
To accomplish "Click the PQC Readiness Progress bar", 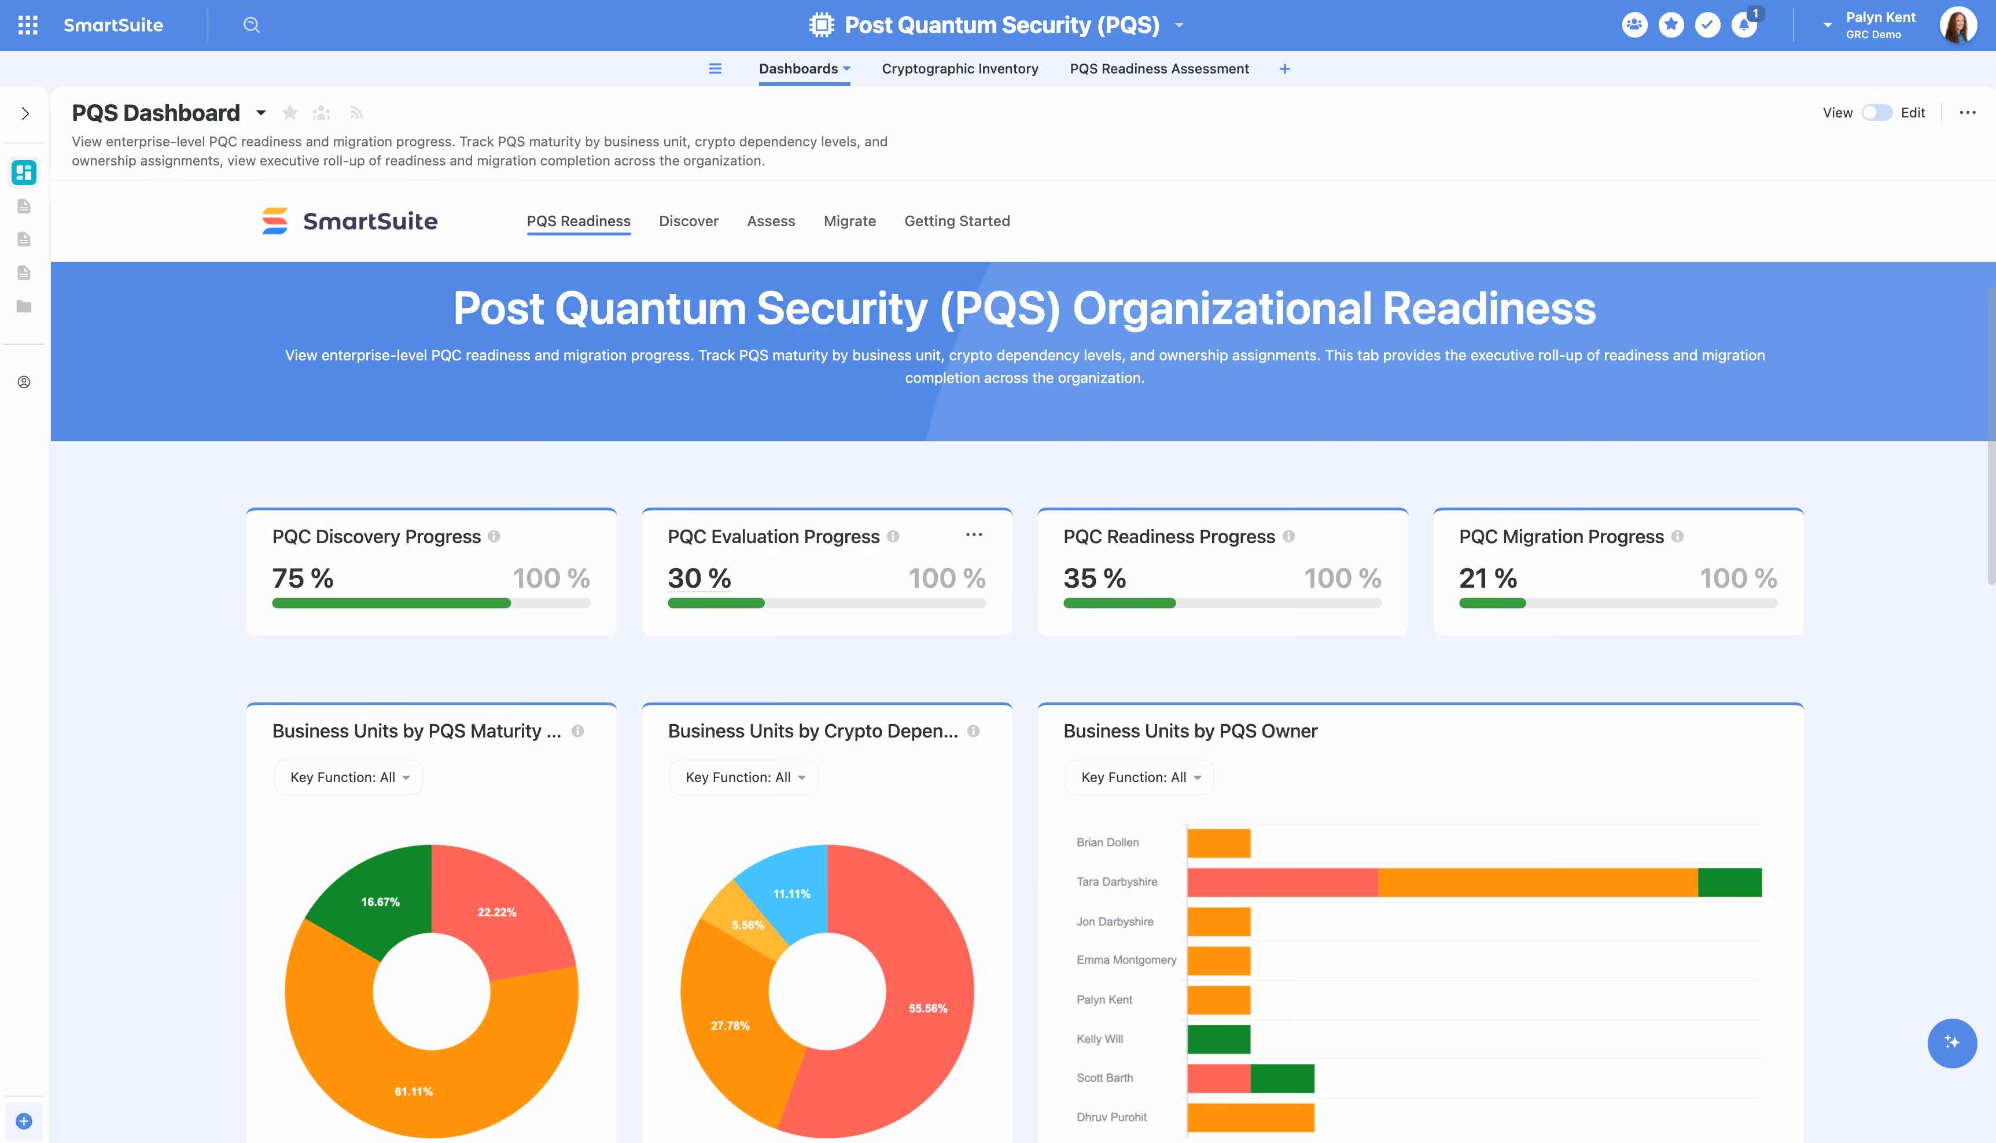I will pyautogui.click(x=1222, y=603).
